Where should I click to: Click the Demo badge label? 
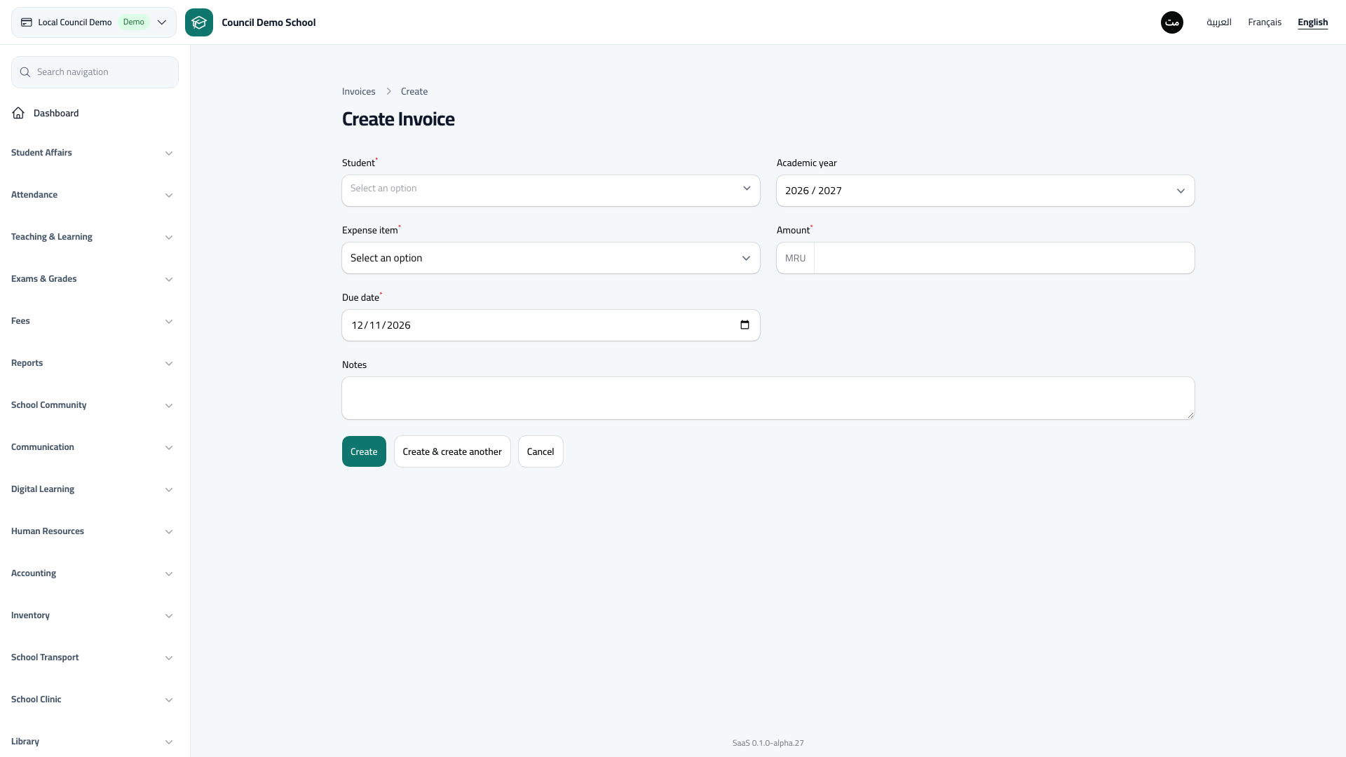click(133, 22)
